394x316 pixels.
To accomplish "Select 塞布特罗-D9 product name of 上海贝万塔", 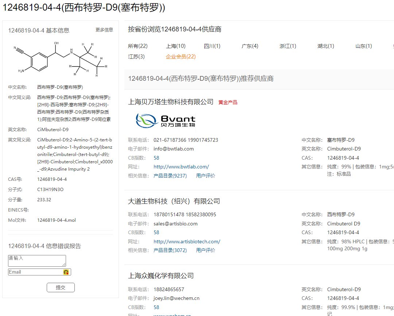I will [x=341, y=140].
